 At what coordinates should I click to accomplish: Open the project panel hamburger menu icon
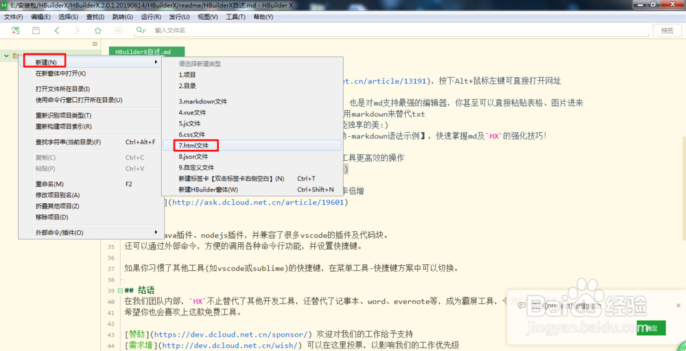click(x=95, y=44)
